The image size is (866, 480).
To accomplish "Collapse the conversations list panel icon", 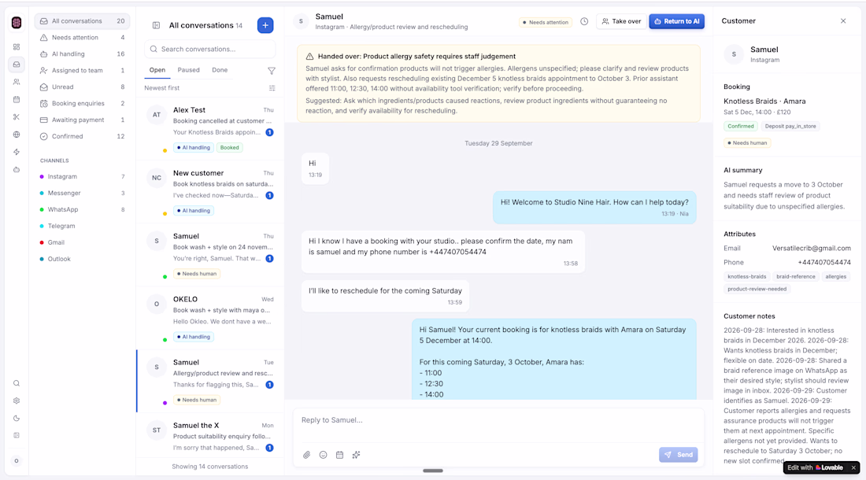I will click(157, 25).
